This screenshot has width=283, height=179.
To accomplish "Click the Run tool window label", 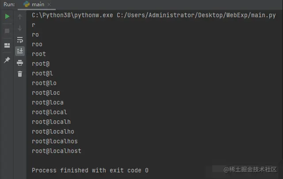I will click(8, 4).
